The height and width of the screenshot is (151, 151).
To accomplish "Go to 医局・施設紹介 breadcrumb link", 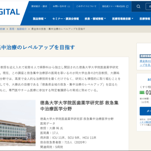I will tap(18, 29).
